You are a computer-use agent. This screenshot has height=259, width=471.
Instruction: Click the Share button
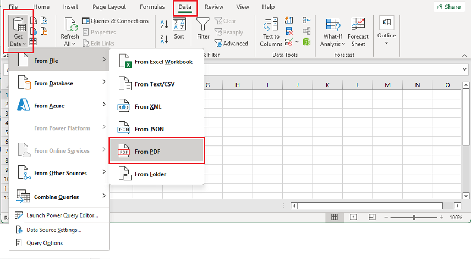(x=449, y=7)
